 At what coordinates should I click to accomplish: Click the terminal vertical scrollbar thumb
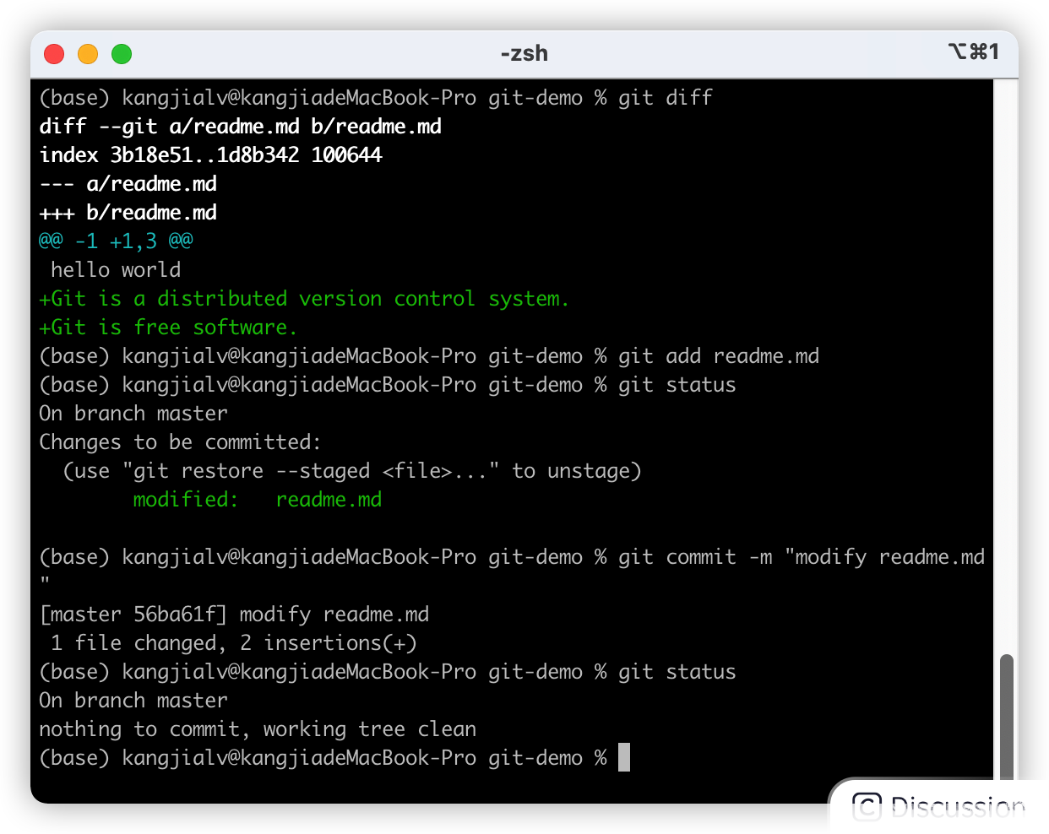coord(1006,718)
